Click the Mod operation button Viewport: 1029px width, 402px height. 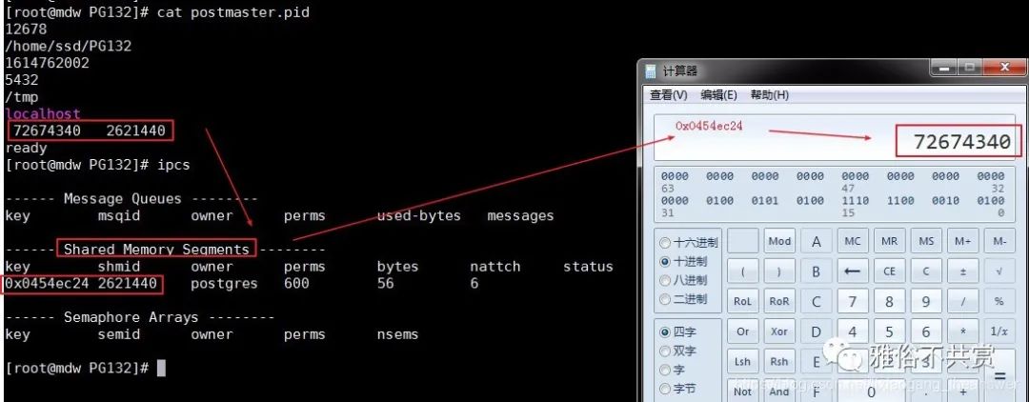pyautogui.click(x=779, y=241)
